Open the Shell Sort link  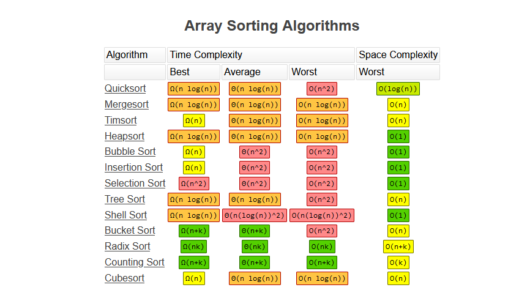coord(125,215)
